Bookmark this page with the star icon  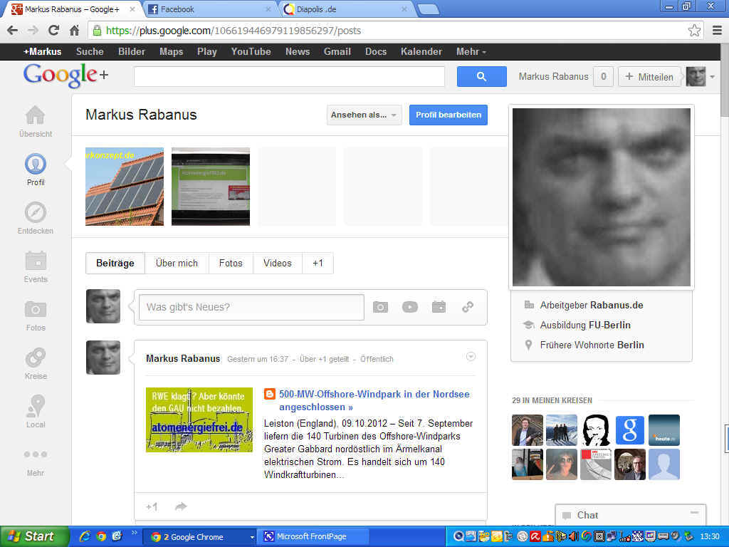pyautogui.click(x=694, y=31)
